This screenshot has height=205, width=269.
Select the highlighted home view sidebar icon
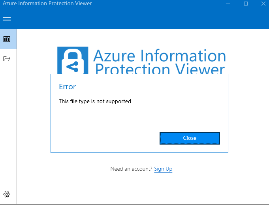[x=7, y=39]
